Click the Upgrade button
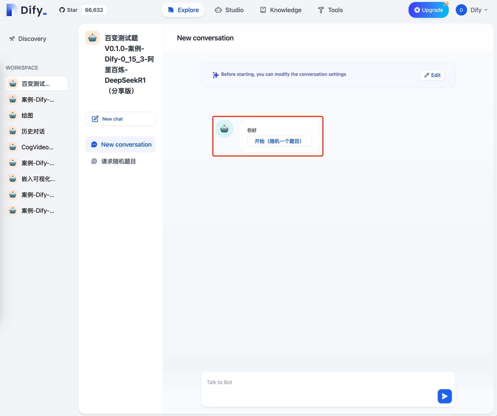The width and height of the screenshot is (497, 416). click(x=428, y=10)
